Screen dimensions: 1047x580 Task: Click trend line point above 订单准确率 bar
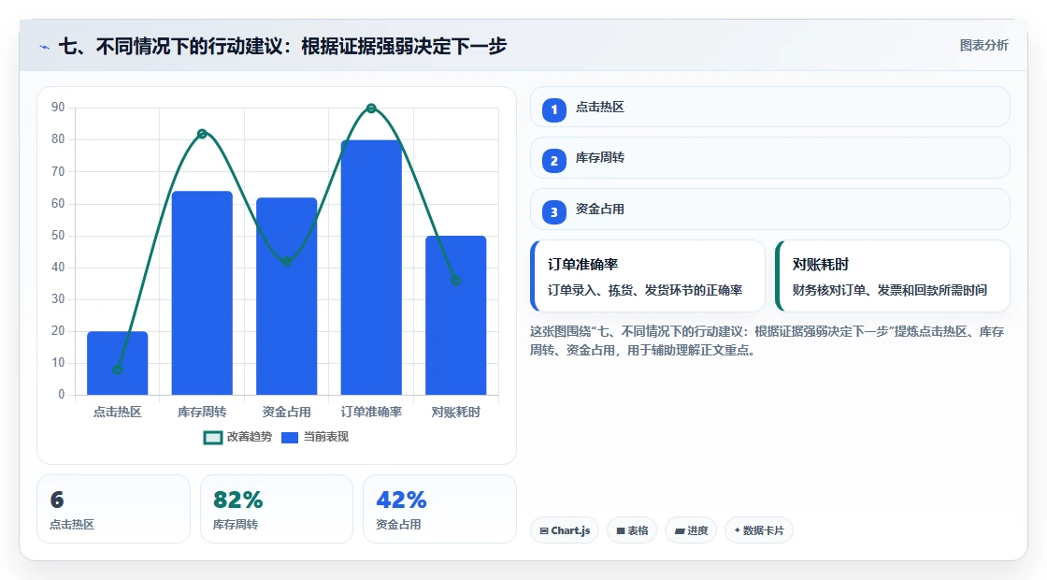(371, 109)
